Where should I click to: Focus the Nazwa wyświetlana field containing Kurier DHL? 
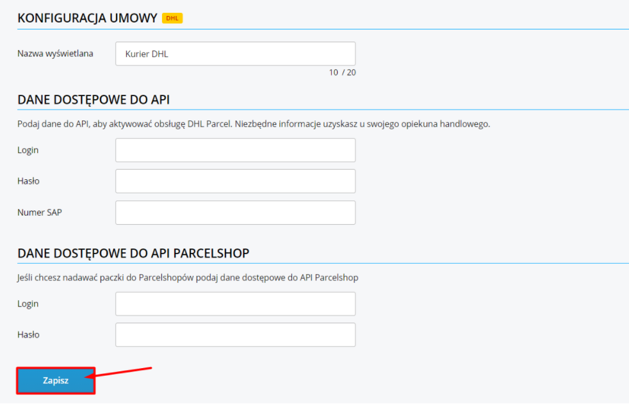pos(235,54)
